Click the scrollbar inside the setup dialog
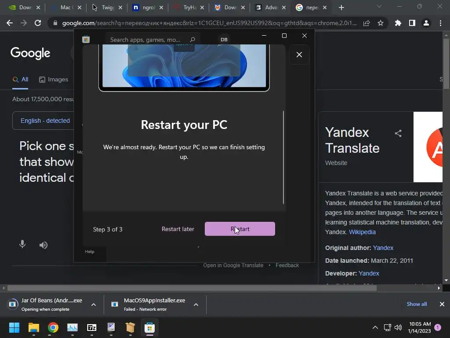450x338 pixels. (283, 157)
